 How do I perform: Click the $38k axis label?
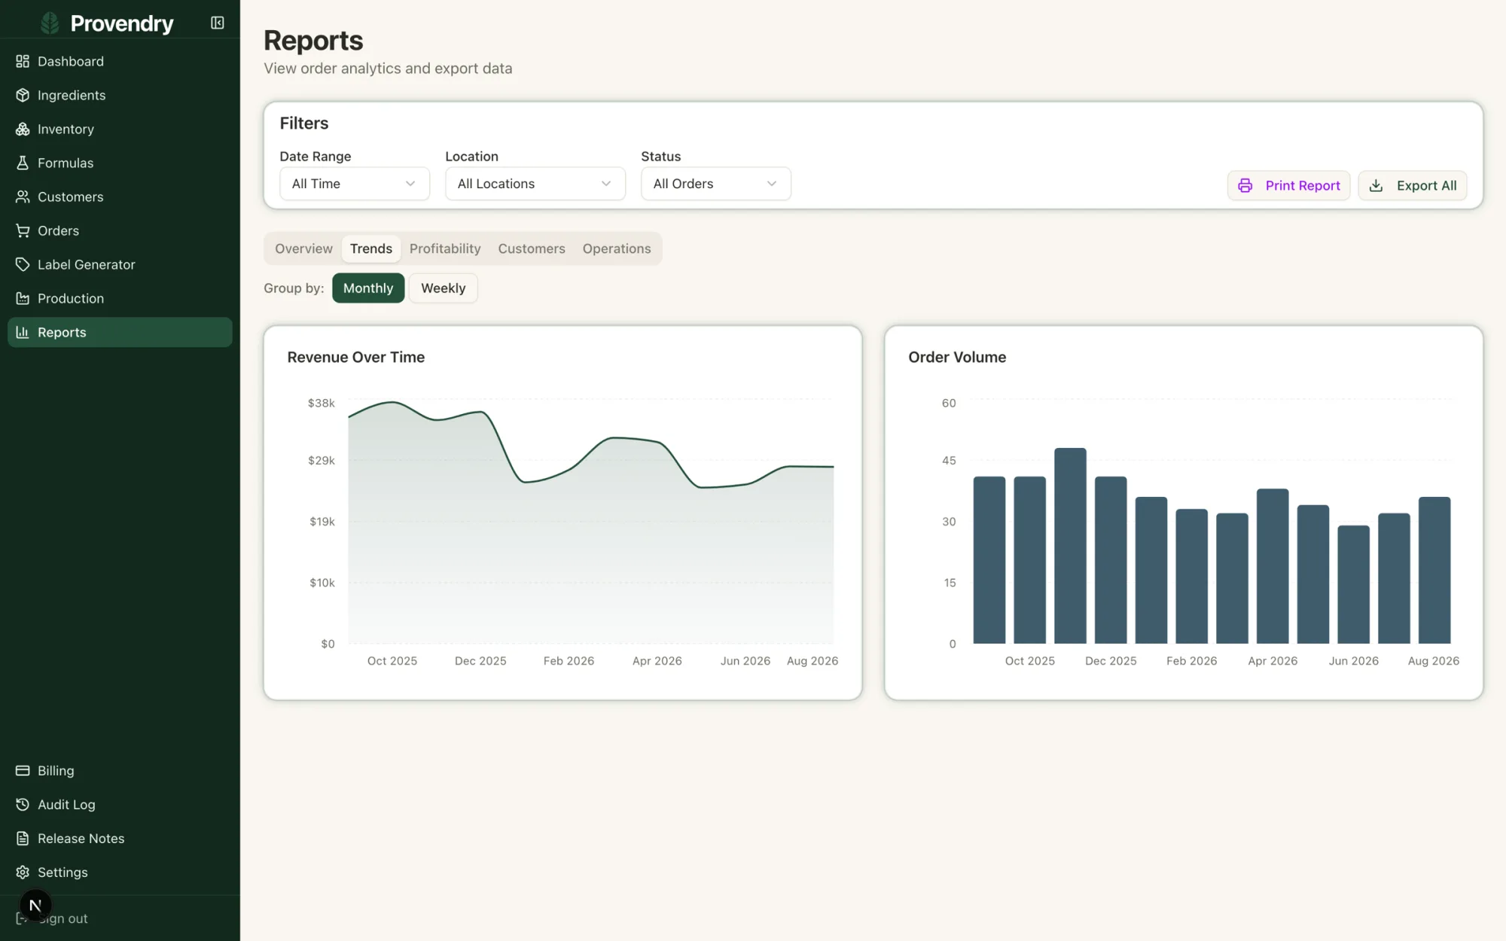click(x=322, y=403)
